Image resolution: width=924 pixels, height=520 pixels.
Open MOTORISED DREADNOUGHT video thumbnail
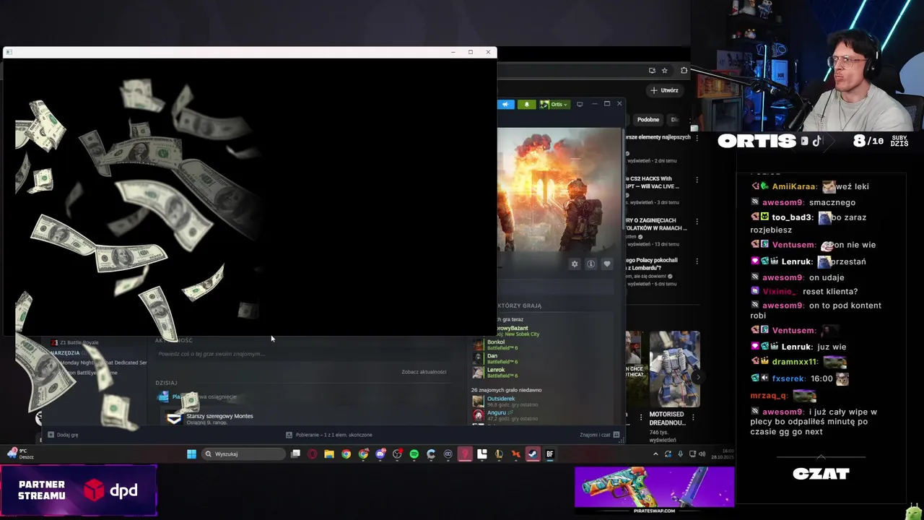click(x=674, y=370)
